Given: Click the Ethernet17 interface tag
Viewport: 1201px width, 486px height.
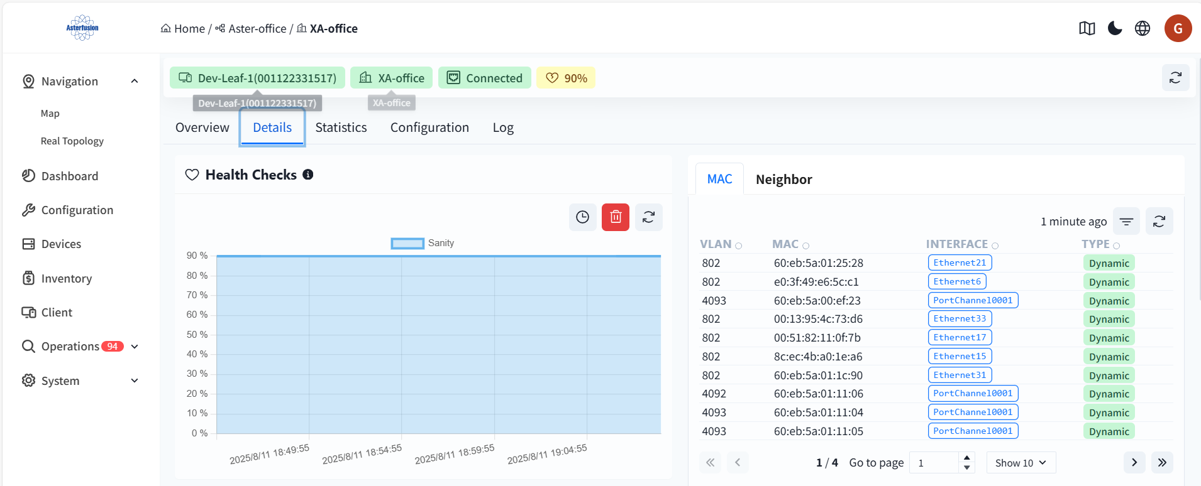Looking at the screenshot, I should pos(960,337).
